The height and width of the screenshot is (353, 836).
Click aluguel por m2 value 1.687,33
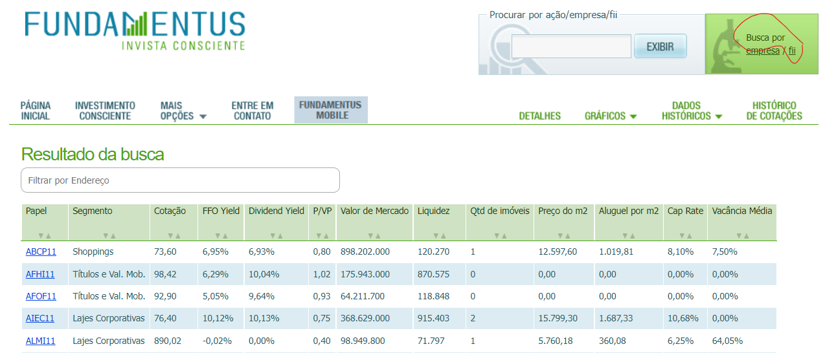(616, 318)
